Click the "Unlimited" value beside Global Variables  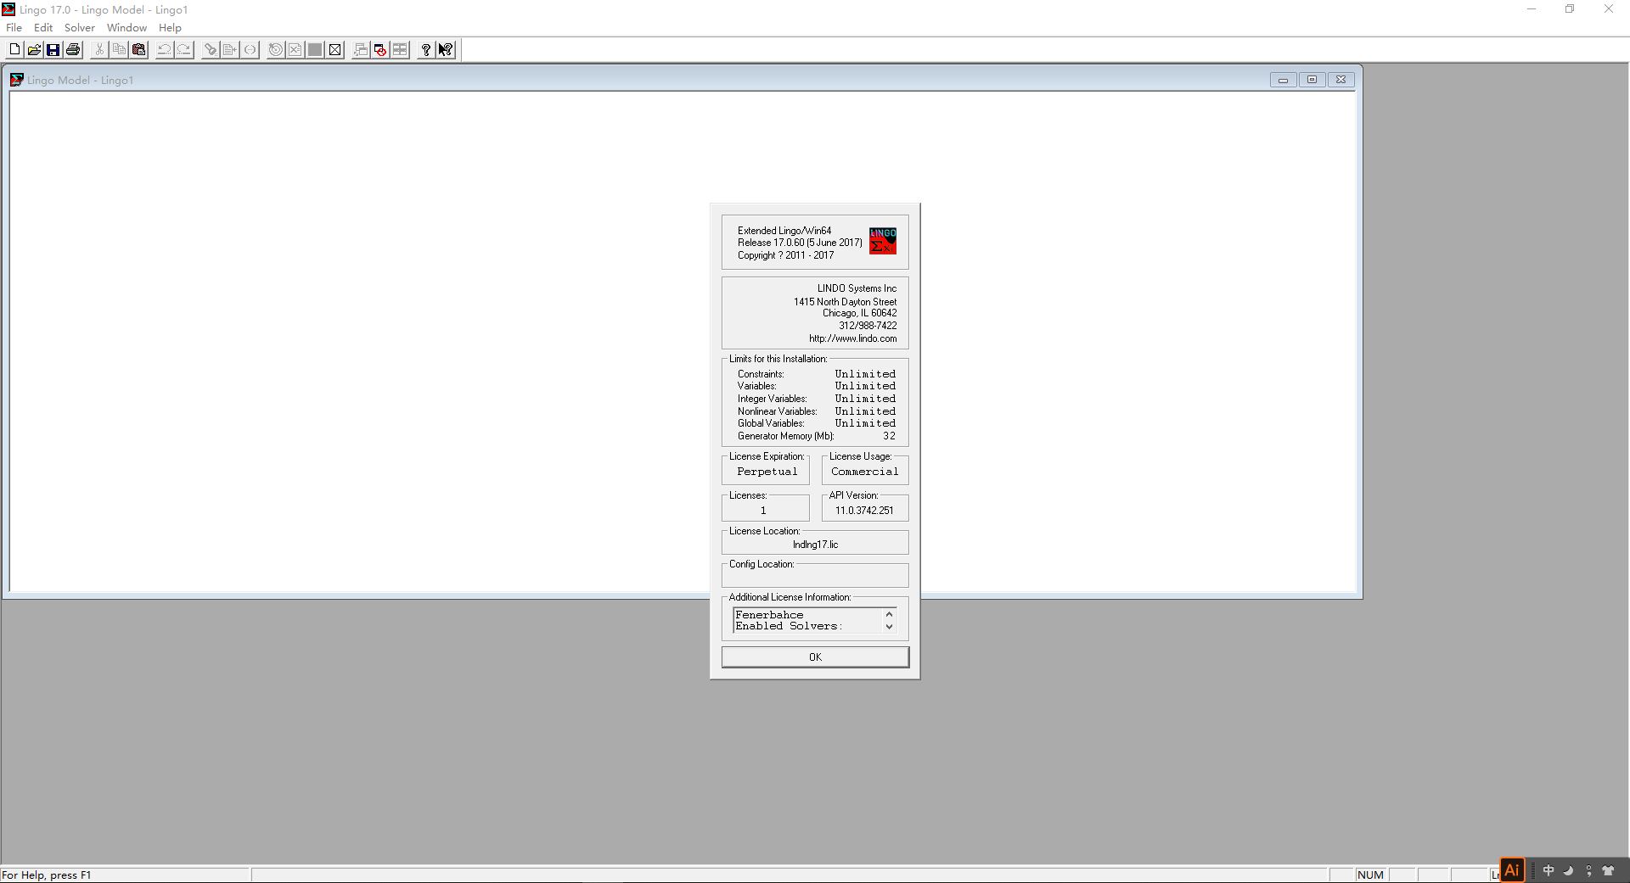tap(865, 423)
